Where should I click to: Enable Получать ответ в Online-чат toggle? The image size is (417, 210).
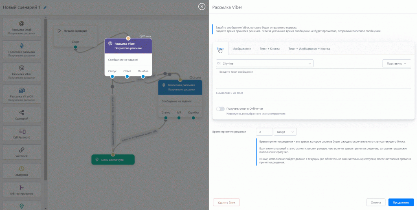[x=220, y=109]
